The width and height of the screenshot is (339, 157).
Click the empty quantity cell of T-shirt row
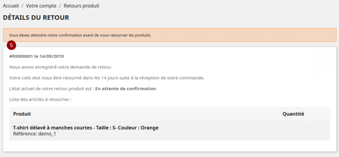tap(304, 131)
